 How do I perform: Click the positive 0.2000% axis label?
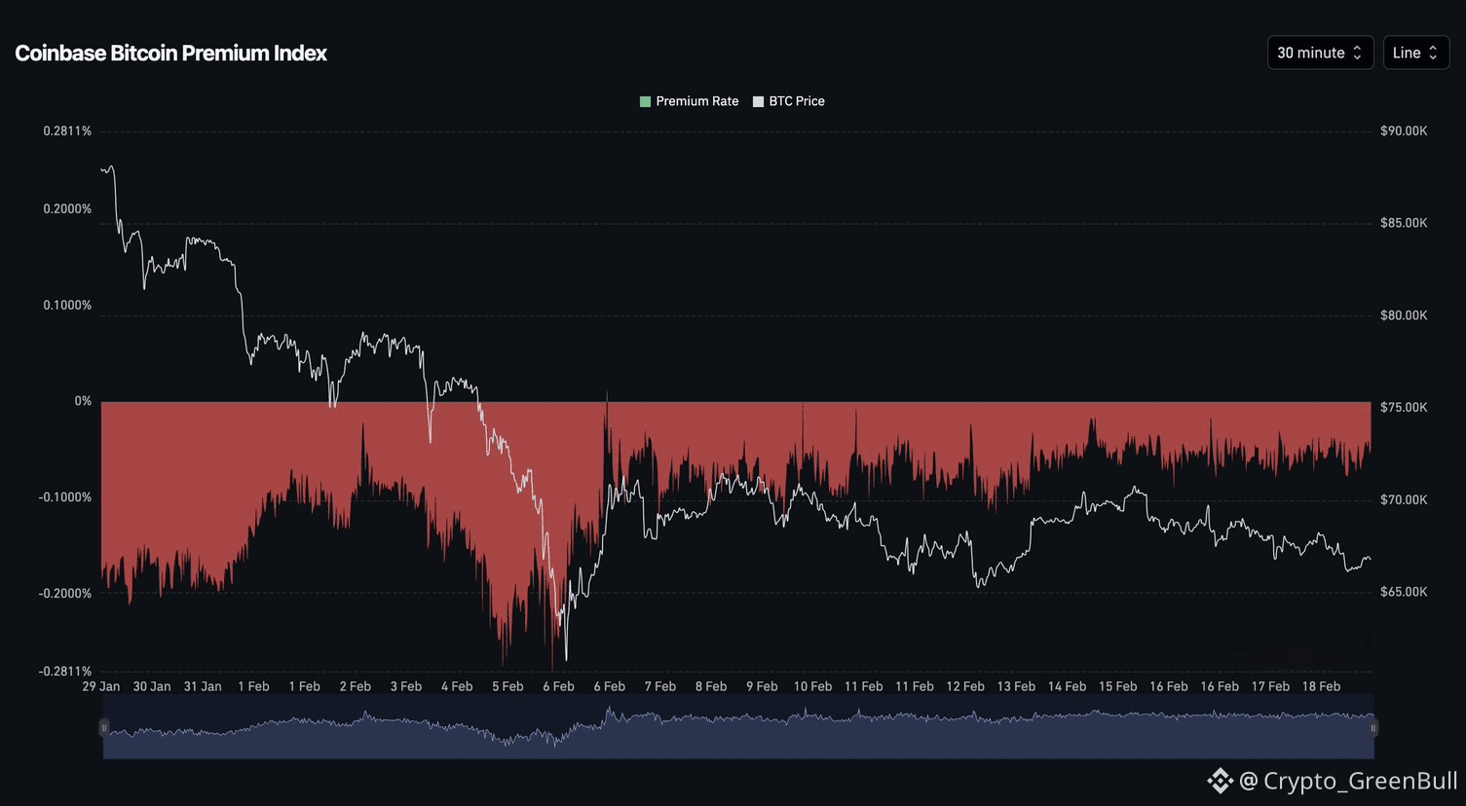pos(67,209)
